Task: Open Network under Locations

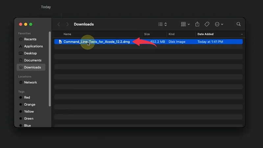Action: (30, 83)
